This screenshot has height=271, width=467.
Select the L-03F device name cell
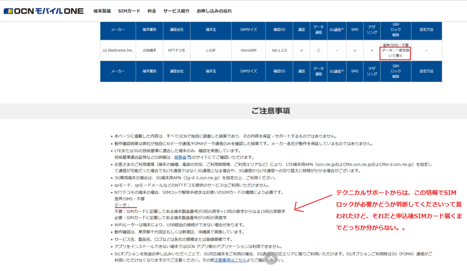211,51
